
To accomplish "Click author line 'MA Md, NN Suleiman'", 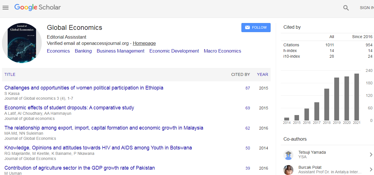I will click(x=24, y=134).
